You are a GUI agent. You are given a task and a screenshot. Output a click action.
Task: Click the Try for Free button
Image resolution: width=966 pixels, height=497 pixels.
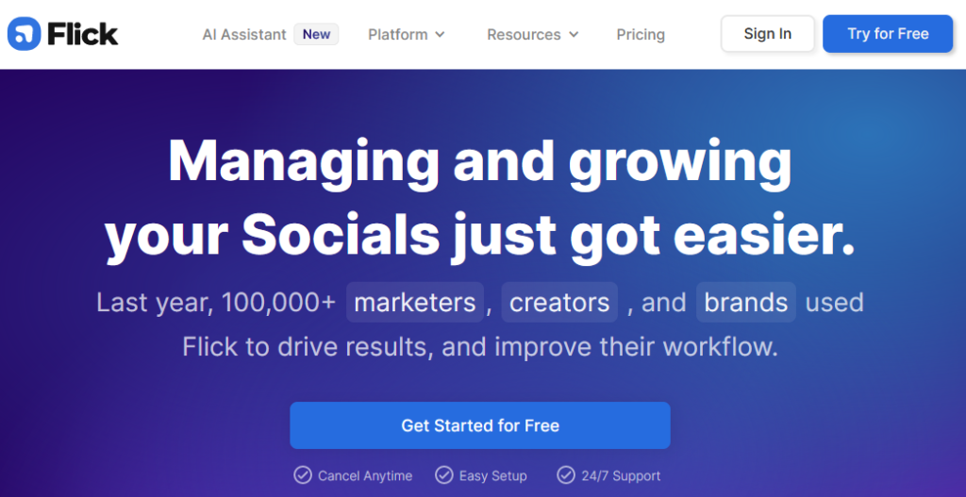pos(888,34)
